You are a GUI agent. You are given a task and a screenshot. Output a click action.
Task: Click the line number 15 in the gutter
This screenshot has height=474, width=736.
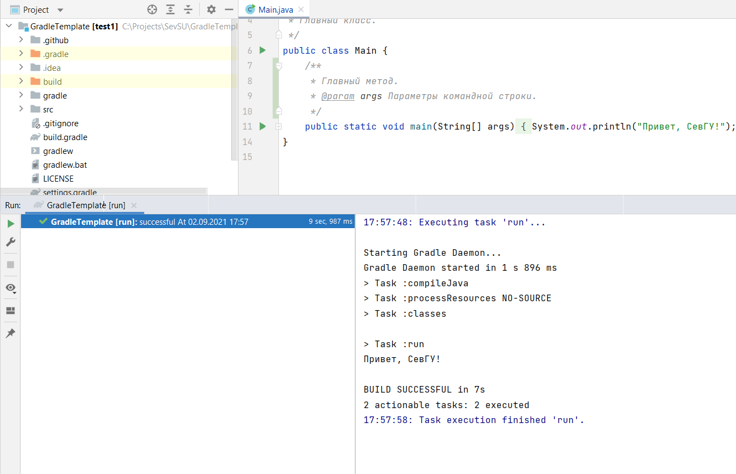[x=247, y=157]
